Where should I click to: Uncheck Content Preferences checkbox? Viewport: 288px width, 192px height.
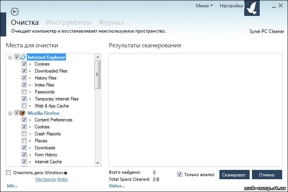(x=24, y=119)
